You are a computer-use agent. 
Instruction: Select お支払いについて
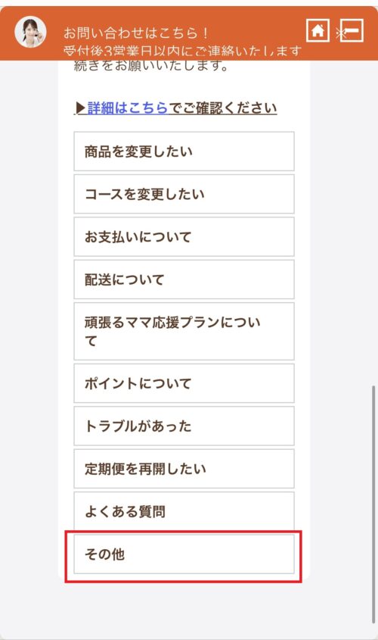coord(184,237)
